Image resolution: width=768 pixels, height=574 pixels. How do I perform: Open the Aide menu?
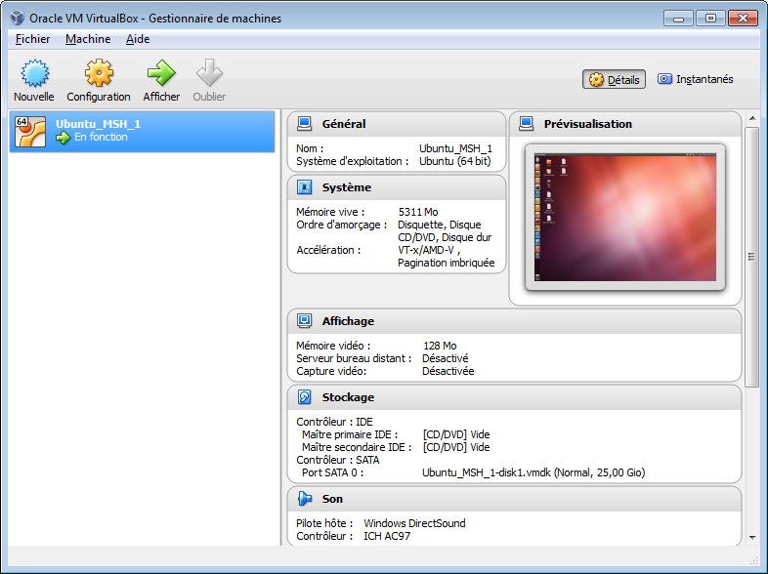(138, 39)
